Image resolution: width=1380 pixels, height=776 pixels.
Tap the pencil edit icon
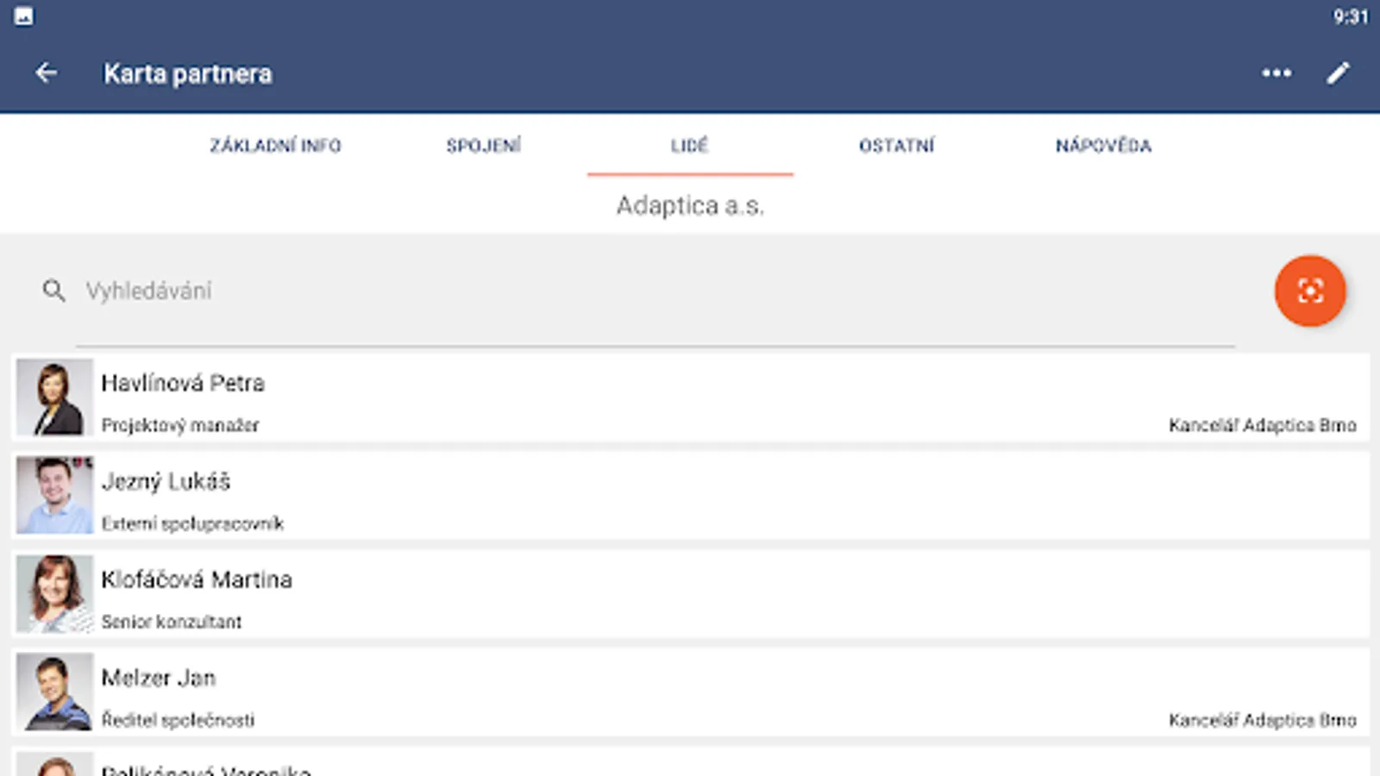click(1338, 73)
